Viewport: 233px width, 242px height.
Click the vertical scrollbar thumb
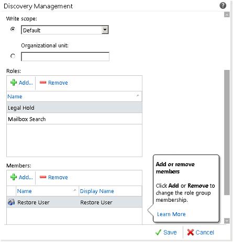pos(227,132)
